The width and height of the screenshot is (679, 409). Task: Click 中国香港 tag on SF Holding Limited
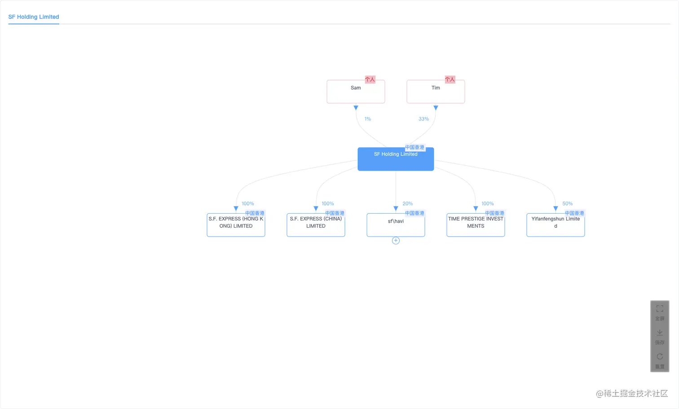[x=415, y=147]
